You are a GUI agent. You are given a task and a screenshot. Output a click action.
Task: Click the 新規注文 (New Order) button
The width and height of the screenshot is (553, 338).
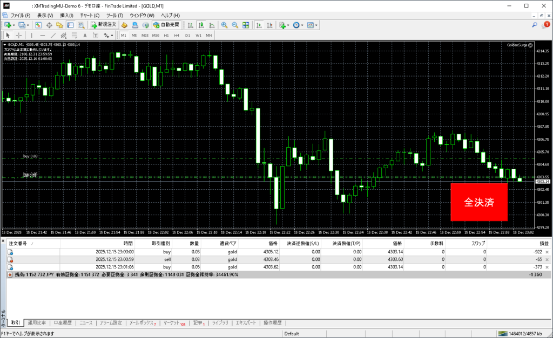click(x=103, y=25)
